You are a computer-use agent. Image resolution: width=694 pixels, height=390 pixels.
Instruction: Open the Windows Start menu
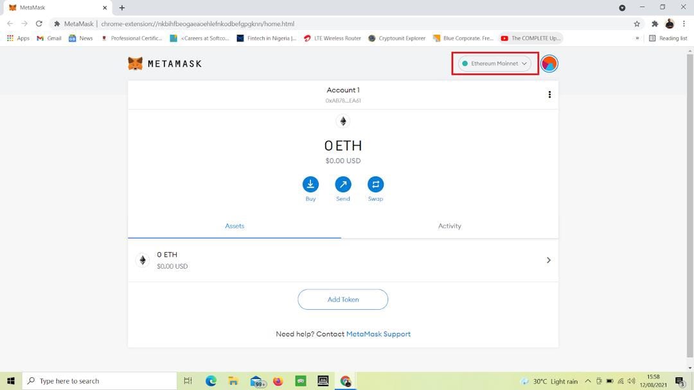tap(11, 381)
